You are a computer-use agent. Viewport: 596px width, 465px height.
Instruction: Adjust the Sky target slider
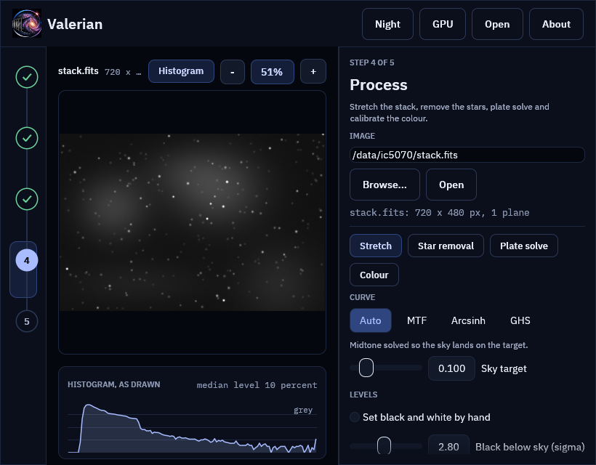[386, 368]
